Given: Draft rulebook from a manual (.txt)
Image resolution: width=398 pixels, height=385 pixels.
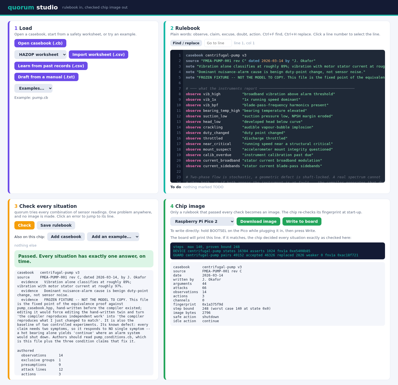Looking at the screenshot, I should (x=46, y=77).
